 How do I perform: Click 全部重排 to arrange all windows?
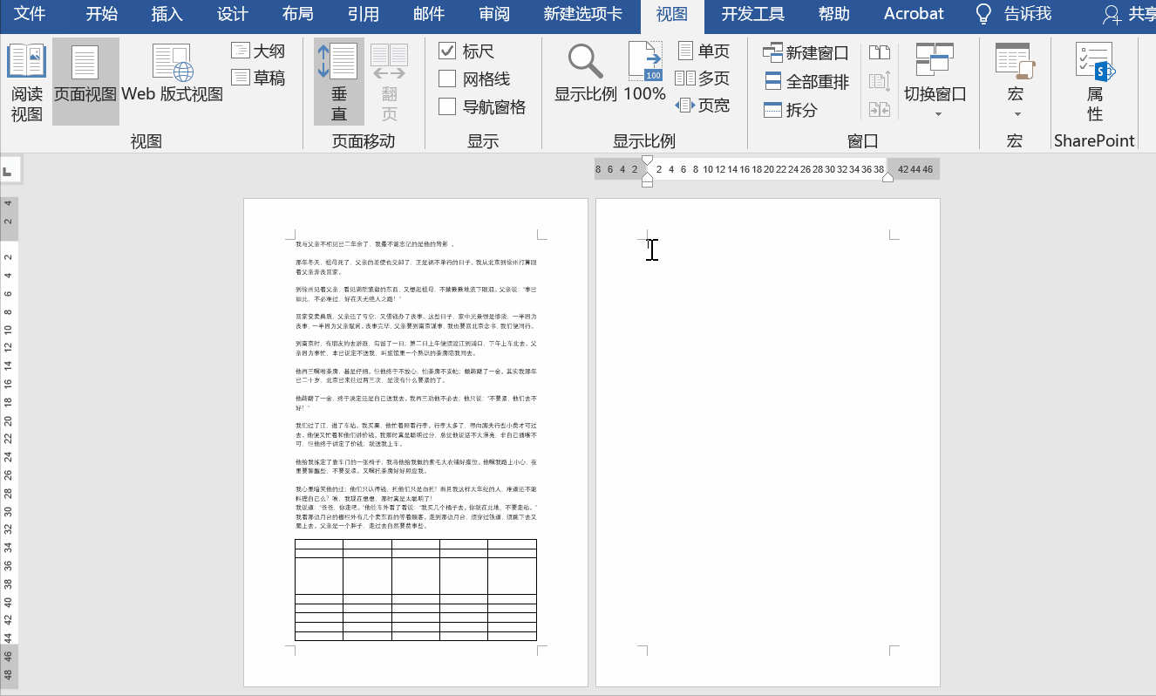click(794, 80)
